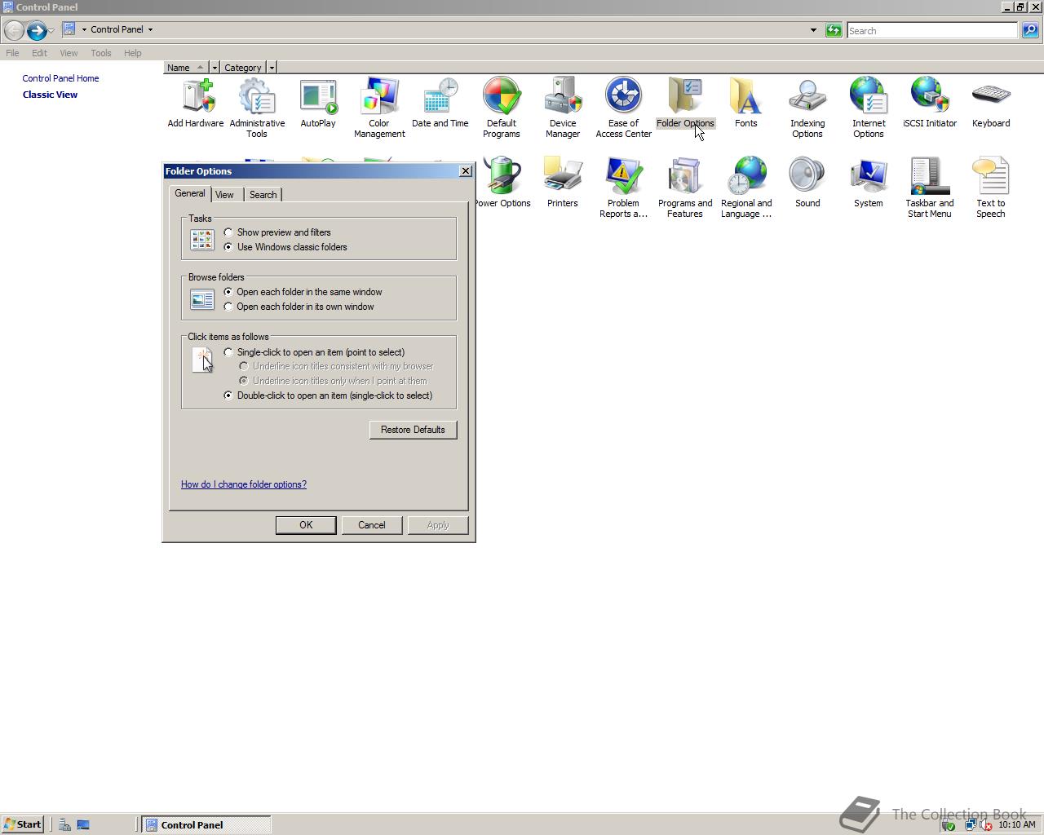Open the Help menu

(x=133, y=53)
